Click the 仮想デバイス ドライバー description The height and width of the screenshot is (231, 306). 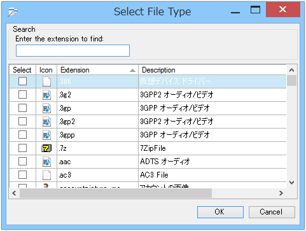pos(176,81)
